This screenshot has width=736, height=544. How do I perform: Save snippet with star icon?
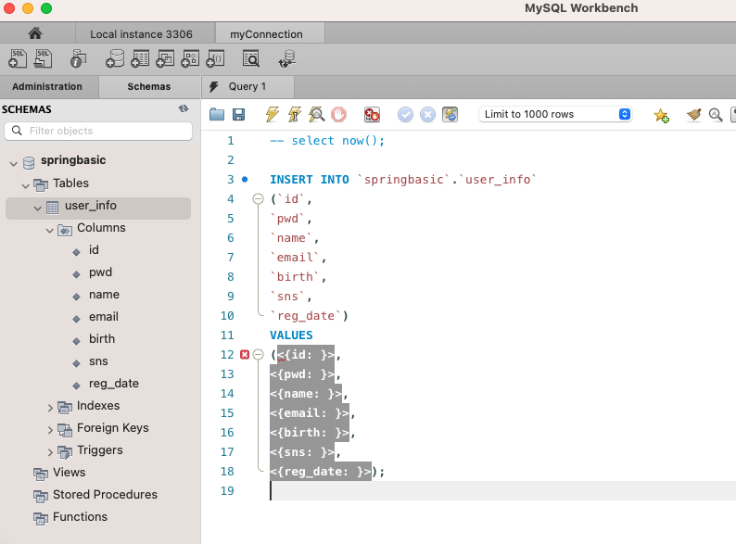click(661, 115)
